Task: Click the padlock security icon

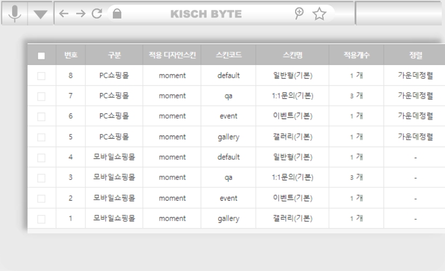Action: point(117,13)
